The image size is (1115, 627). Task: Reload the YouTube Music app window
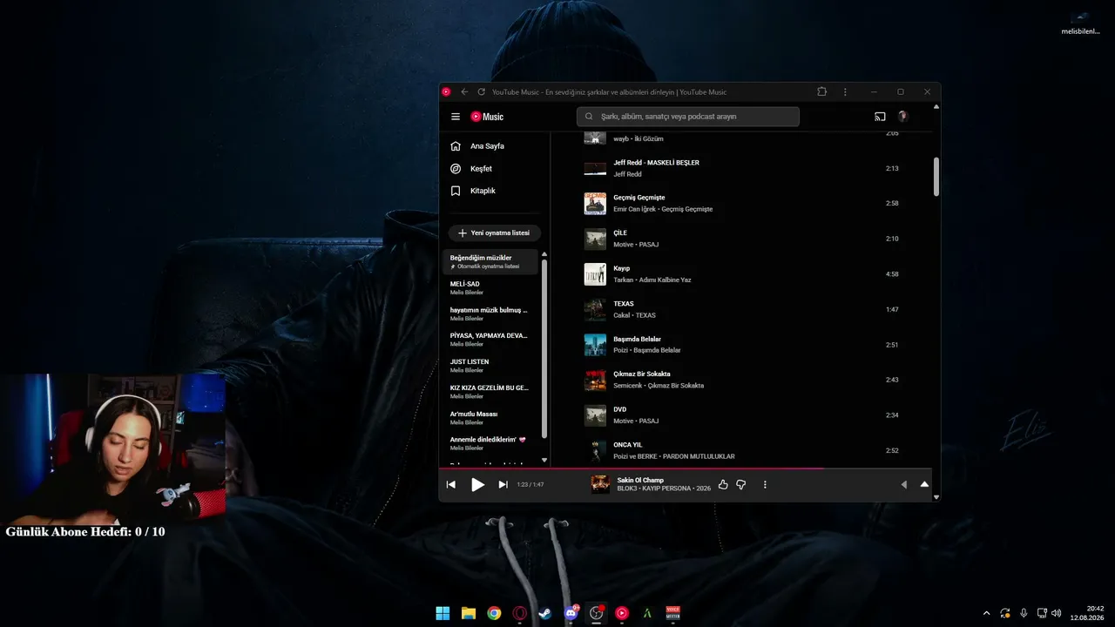pos(481,91)
